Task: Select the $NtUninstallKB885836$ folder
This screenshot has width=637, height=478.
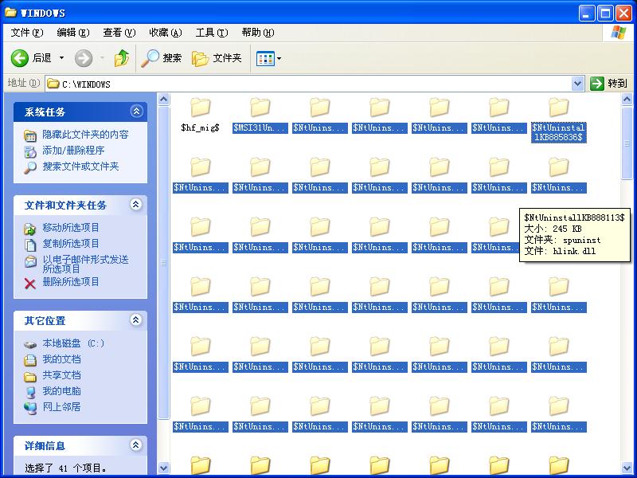Action: click(x=559, y=120)
